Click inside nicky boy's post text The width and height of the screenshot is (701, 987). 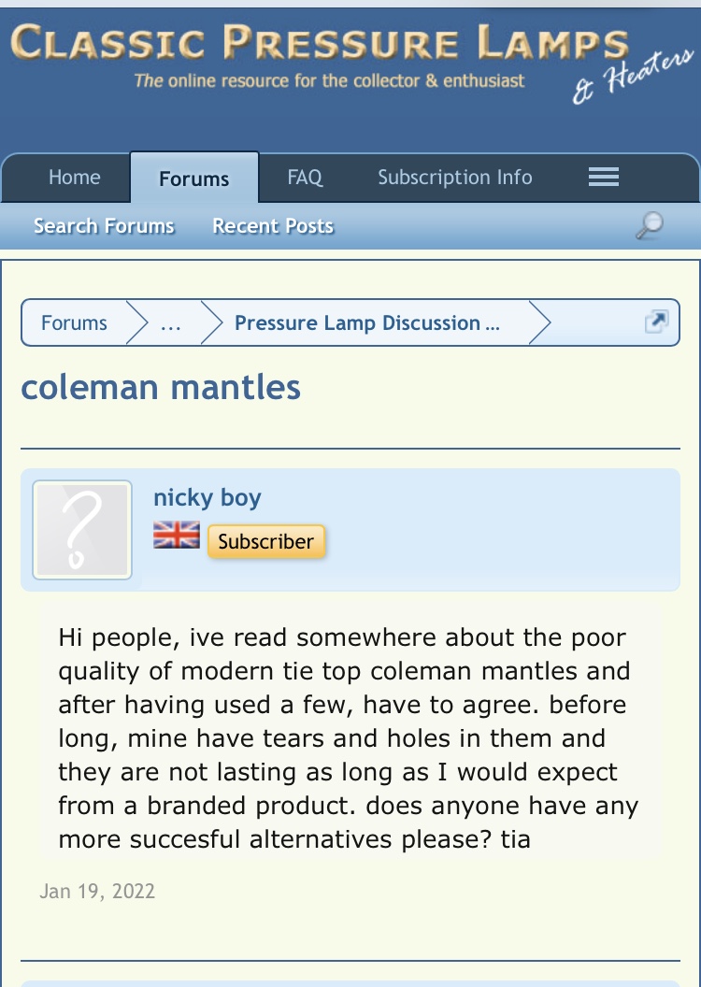344,738
